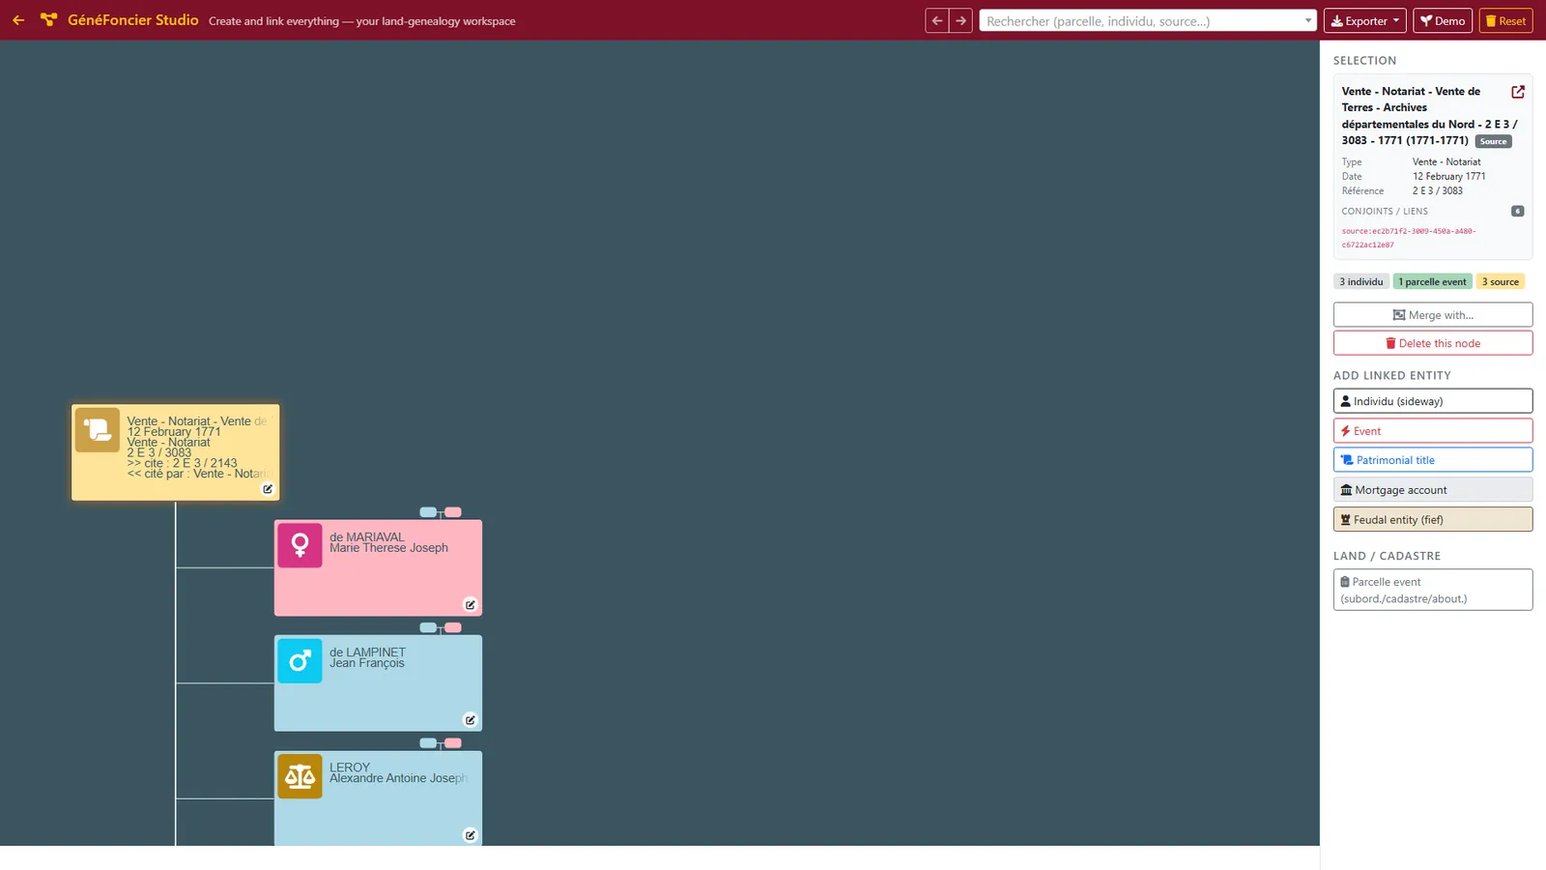Add linked Individu (sideway)
The height and width of the screenshot is (870, 1546).
(1433, 401)
